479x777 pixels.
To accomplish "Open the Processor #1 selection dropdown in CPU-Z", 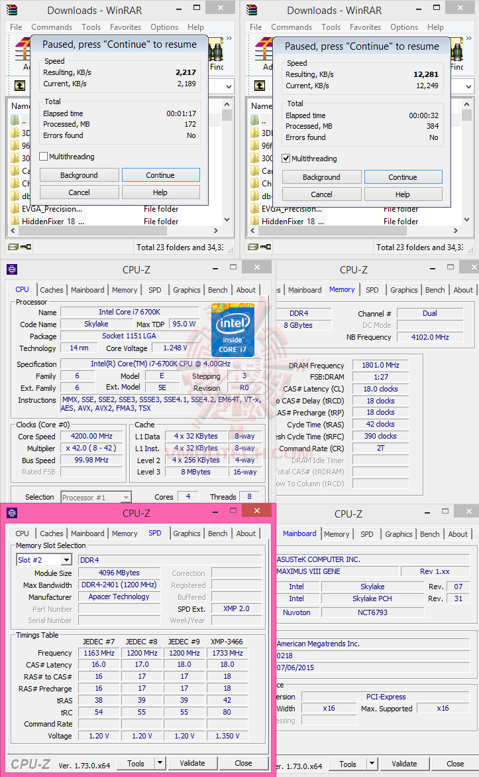I will coord(126,497).
